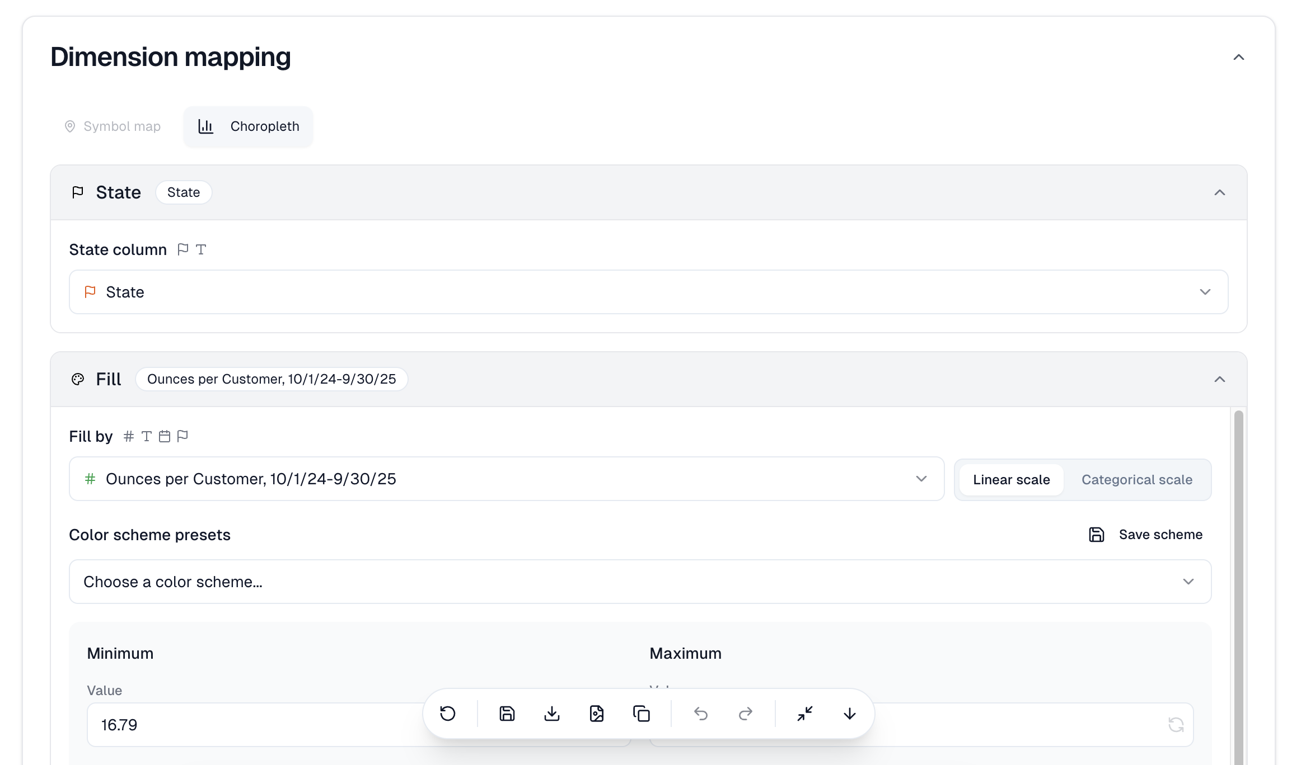This screenshot has width=1301, height=765.
Task: Click the reset icon in floating toolbar
Action: (448, 714)
